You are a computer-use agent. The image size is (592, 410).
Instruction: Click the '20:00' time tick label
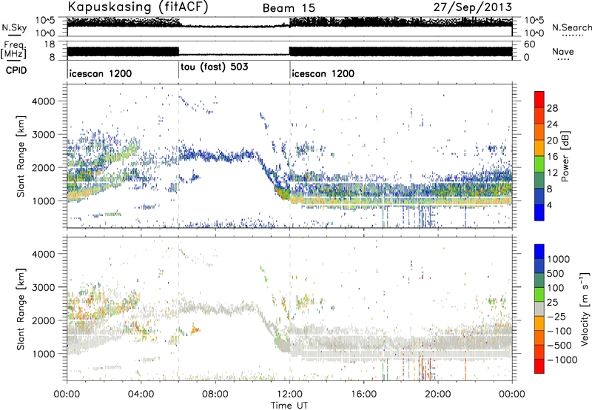coord(438,394)
